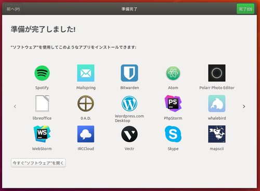Click the mapscii map icon
This screenshot has height=191, width=260.
coord(217,134)
